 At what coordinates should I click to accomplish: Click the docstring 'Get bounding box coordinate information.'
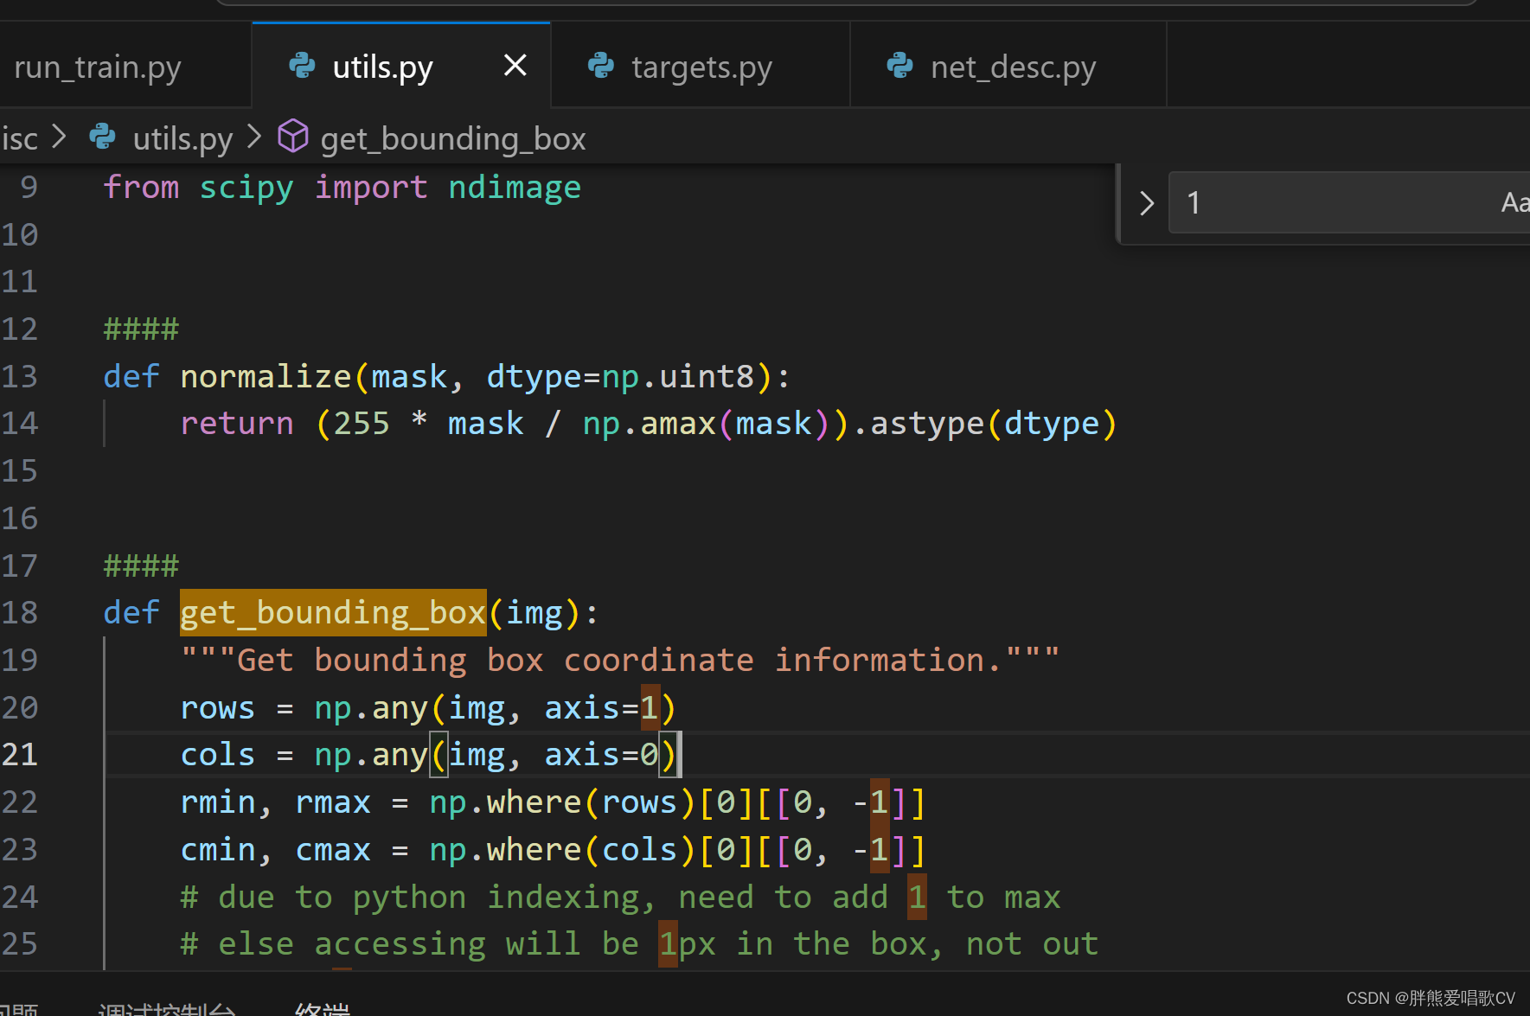[x=619, y=660]
